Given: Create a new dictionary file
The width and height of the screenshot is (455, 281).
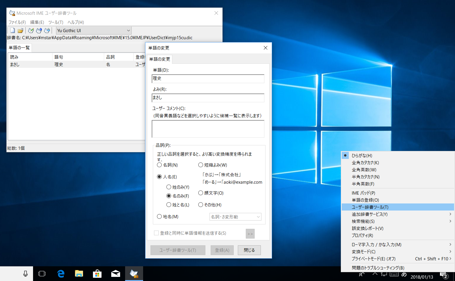Looking at the screenshot, I should click(x=12, y=30).
